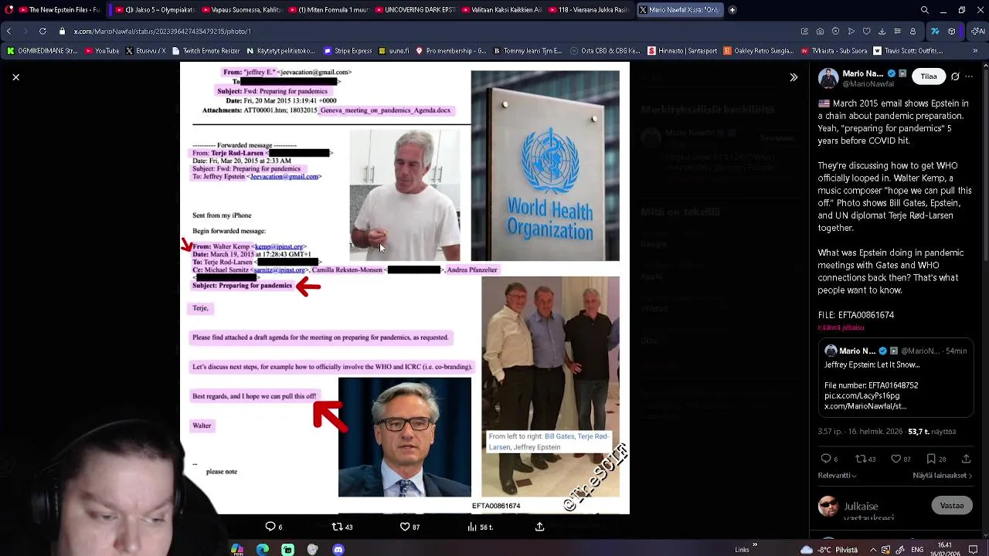Go back with the browser back arrow
The image size is (989, 556).
click(8, 31)
